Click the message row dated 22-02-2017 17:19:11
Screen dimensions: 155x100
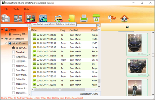coord(65,64)
